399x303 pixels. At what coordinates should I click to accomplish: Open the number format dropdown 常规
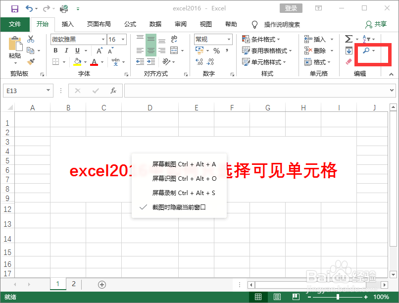[229, 40]
